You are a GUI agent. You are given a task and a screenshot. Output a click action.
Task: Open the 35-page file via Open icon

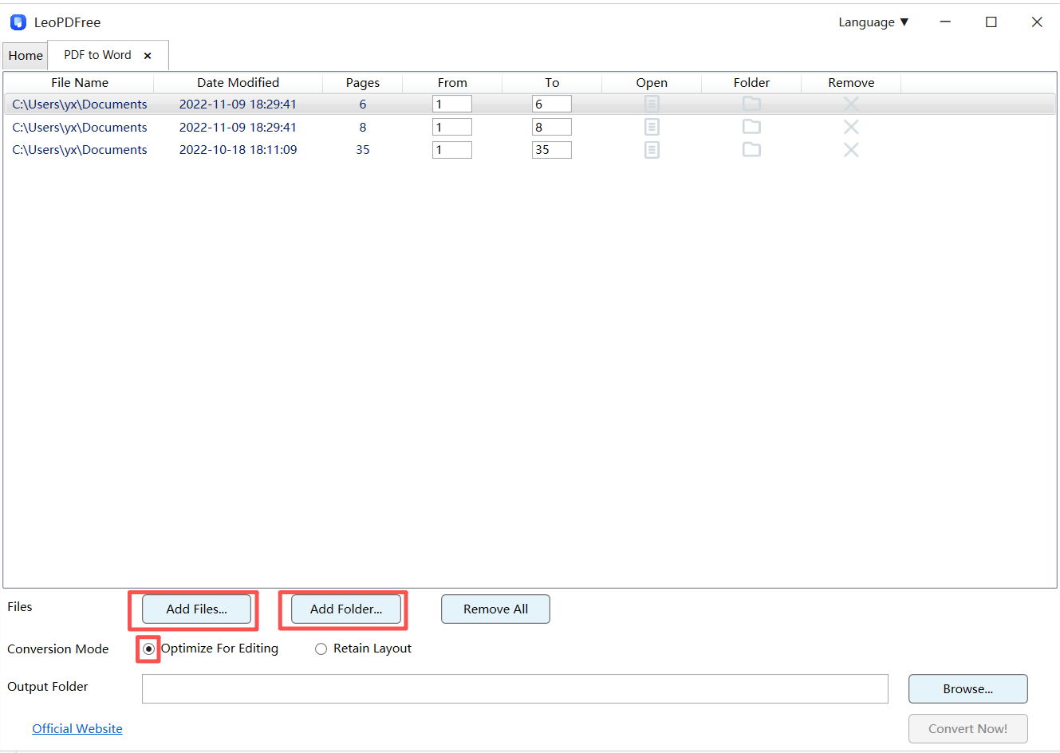point(652,150)
